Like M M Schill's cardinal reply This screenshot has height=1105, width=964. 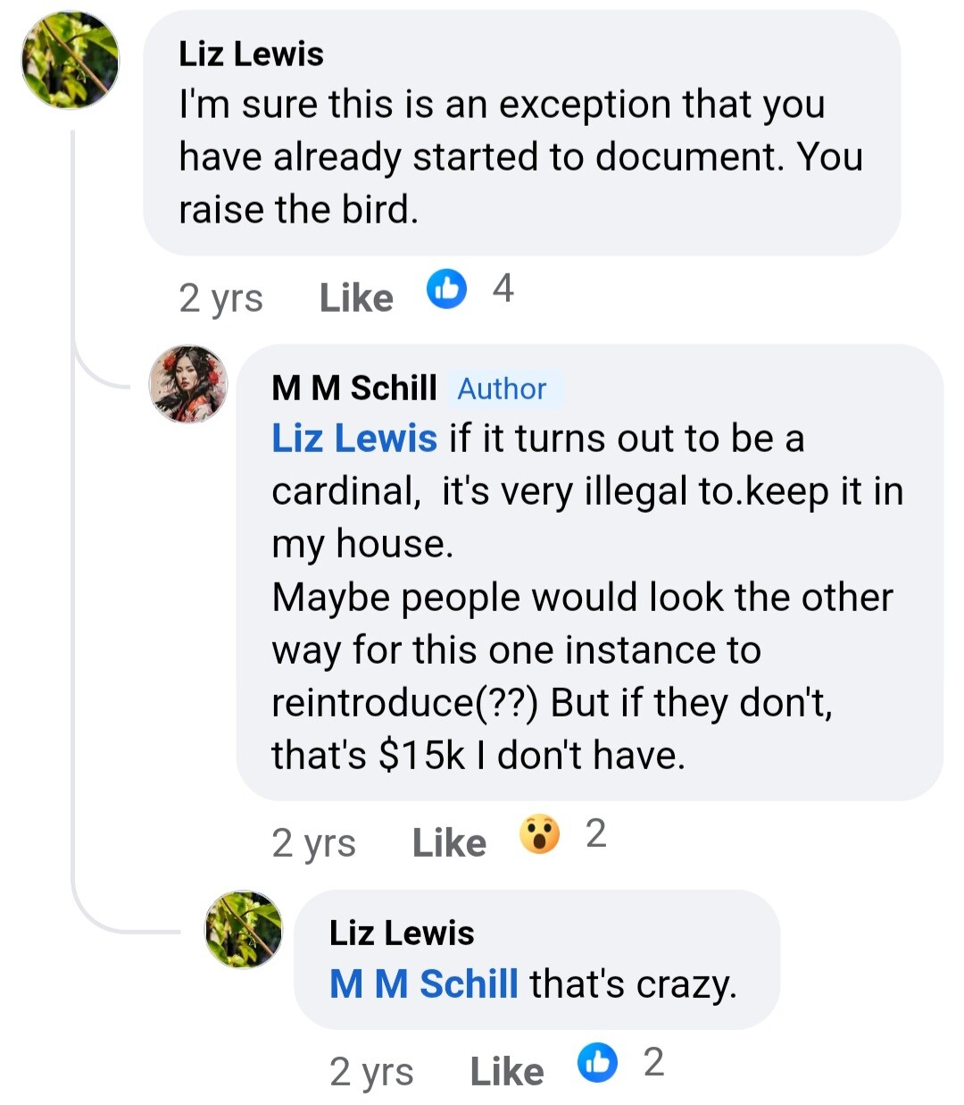coord(449,843)
